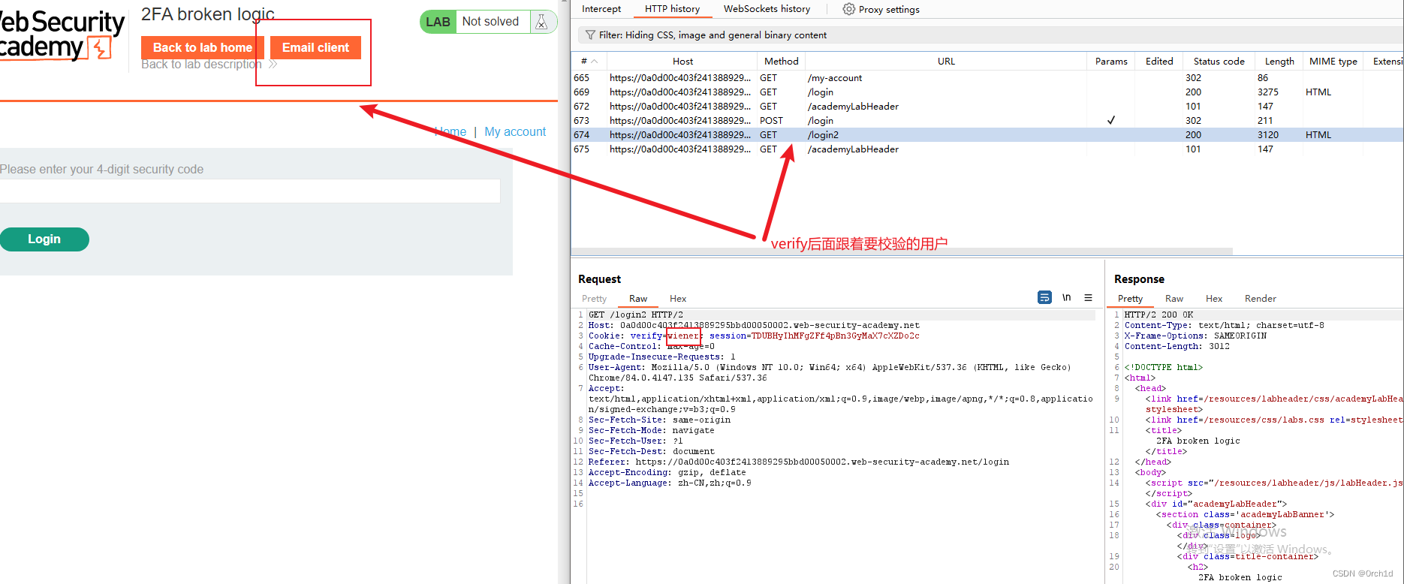Select history row 675 /academyLabHeader
Viewport: 1404px width, 584px height.
point(987,149)
